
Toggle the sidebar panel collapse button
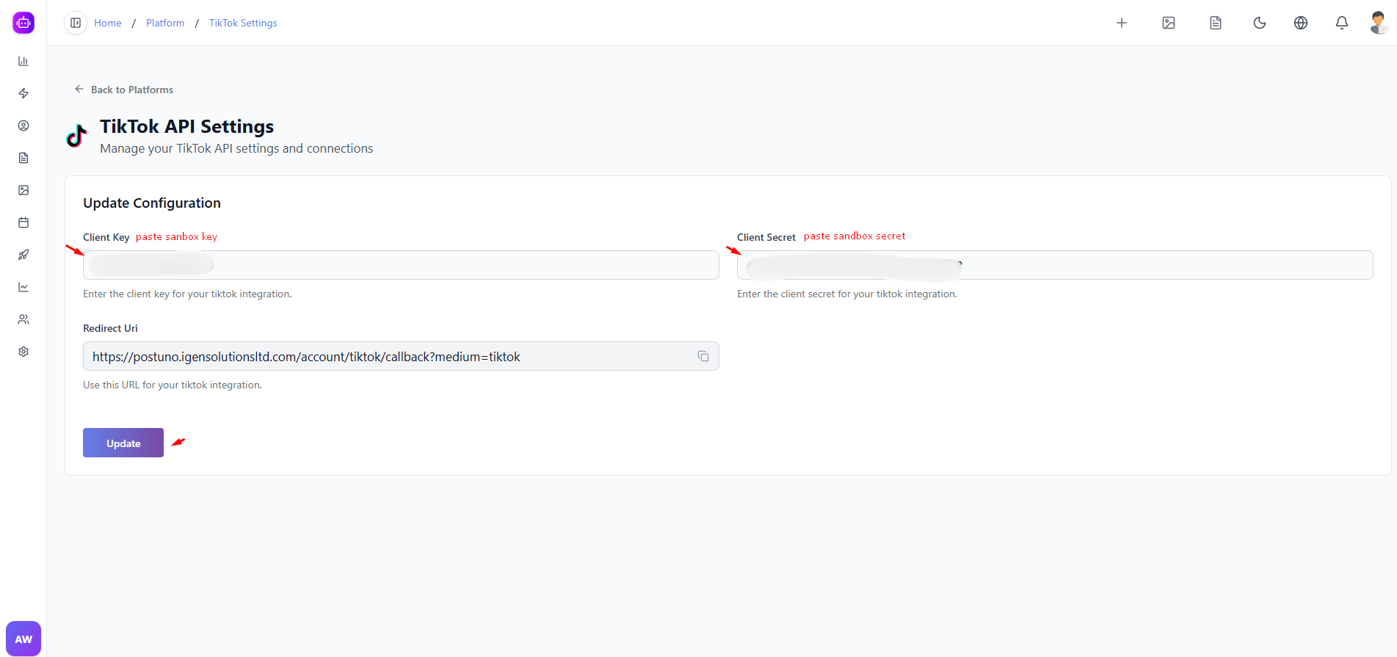pyautogui.click(x=76, y=23)
